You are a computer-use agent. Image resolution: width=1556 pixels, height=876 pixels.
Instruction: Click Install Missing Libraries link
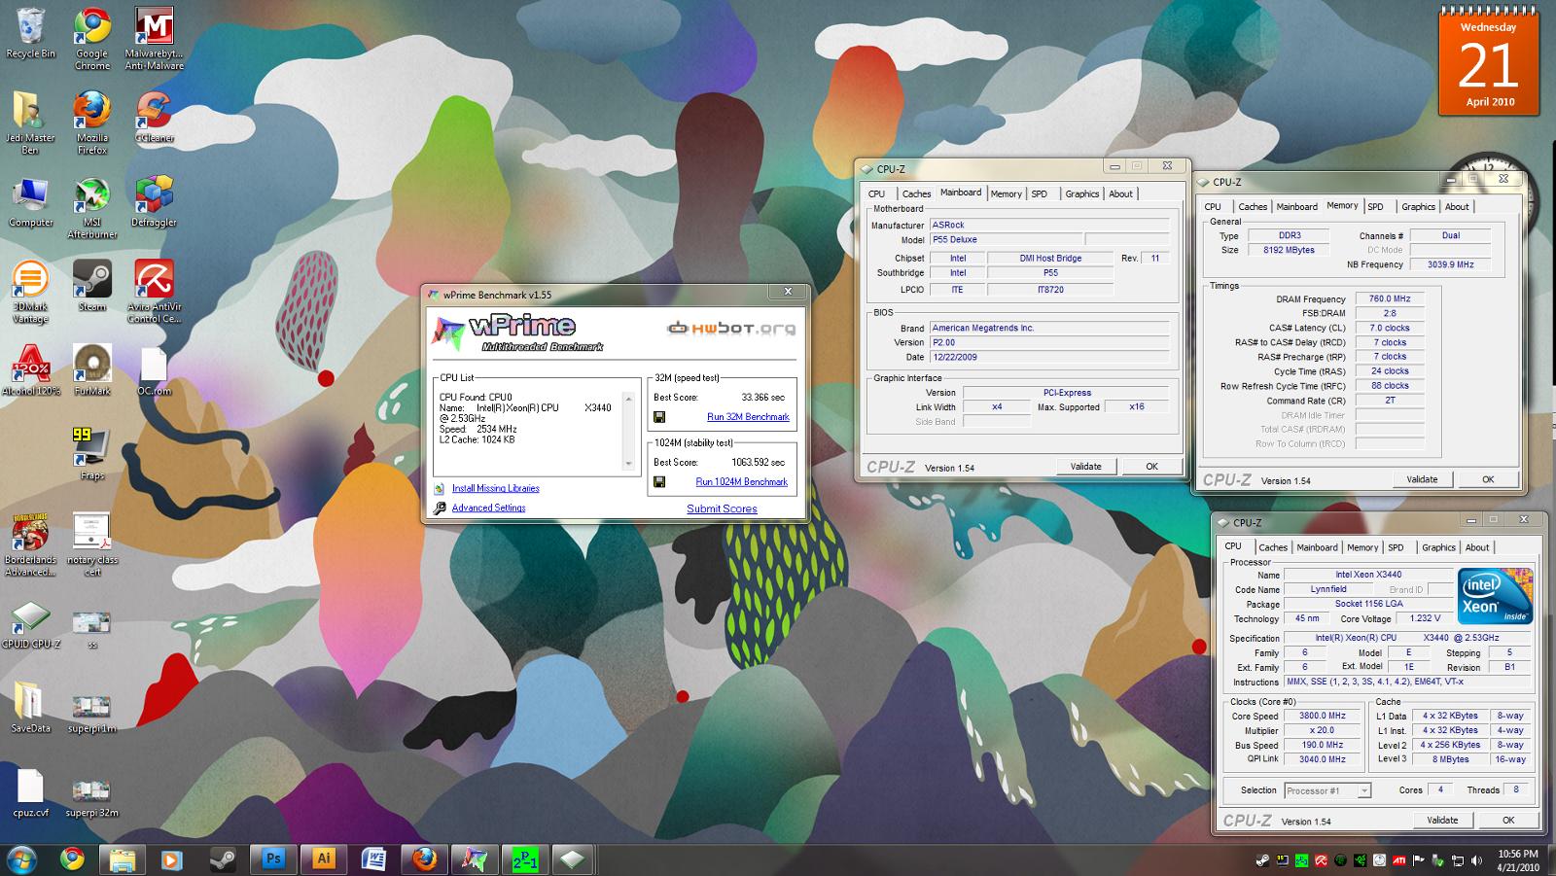495,489
